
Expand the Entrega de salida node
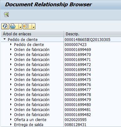(11, 124)
